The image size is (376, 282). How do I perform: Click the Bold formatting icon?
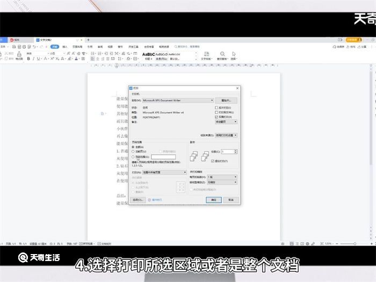(x=28, y=59)
